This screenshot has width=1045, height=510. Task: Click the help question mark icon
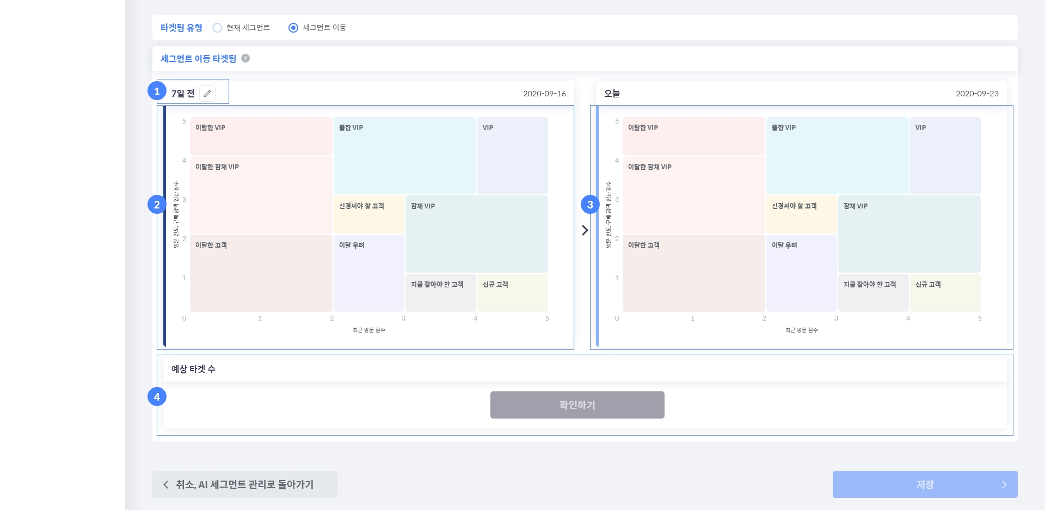(x=245, y=58)
